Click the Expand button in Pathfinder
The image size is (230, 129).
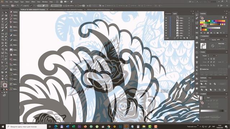(222, 84)
